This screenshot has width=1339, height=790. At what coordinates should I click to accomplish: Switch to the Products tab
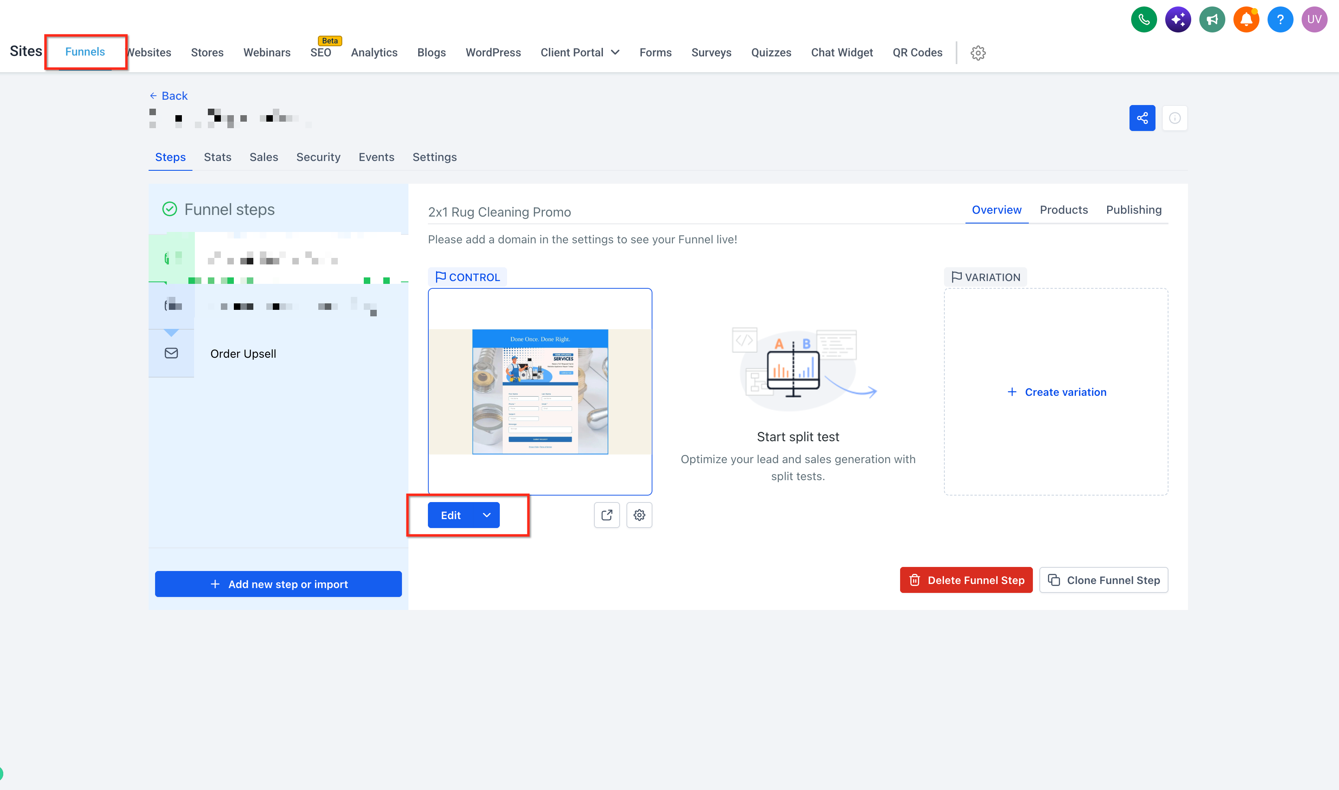pyautogui.click(x=1064, y=210)
